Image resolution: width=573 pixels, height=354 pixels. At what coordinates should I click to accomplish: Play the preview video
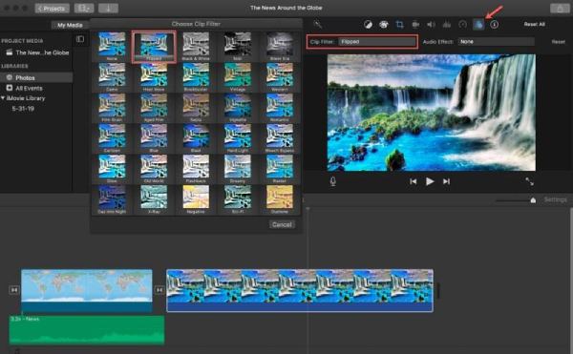click(430, 181)
